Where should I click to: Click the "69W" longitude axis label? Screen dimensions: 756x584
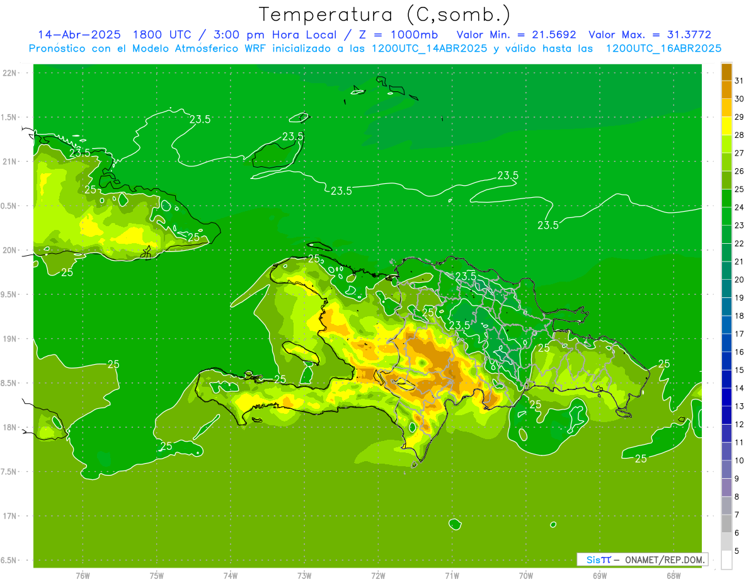[600, 575]
